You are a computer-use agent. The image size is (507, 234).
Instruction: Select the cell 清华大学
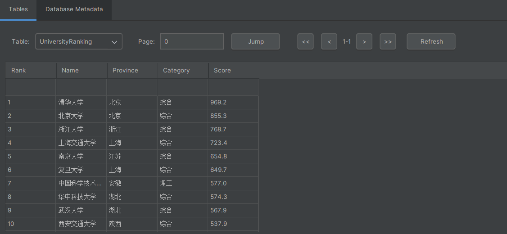[81, 103]
